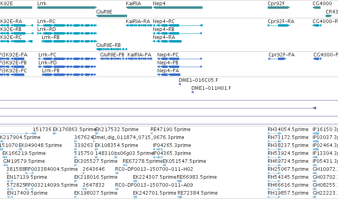
Task: Click the RE67278.5prime label
Action: click(143, 161)
